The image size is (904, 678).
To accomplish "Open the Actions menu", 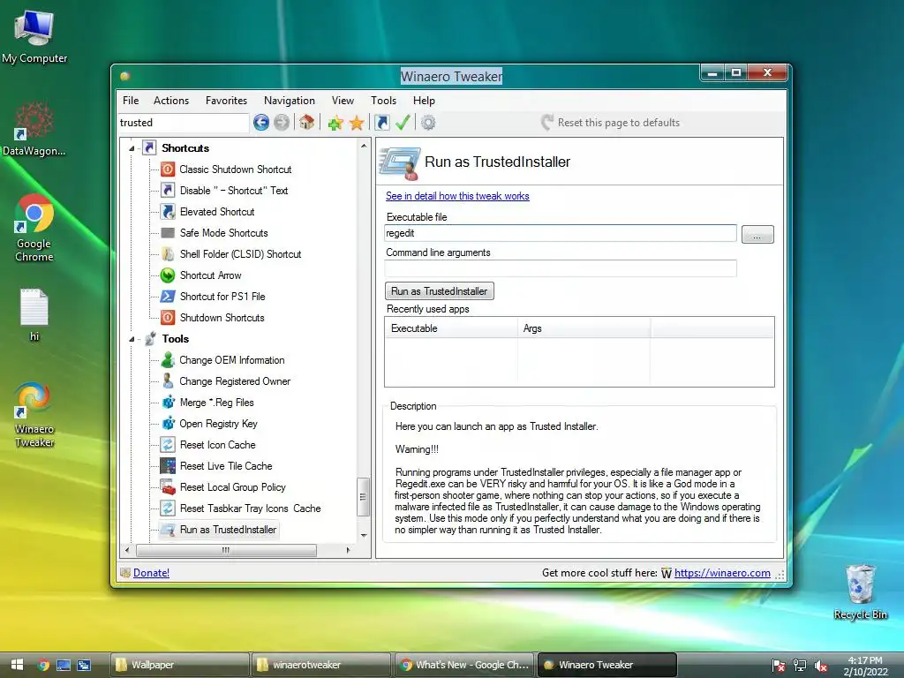I will click(171, 101).
